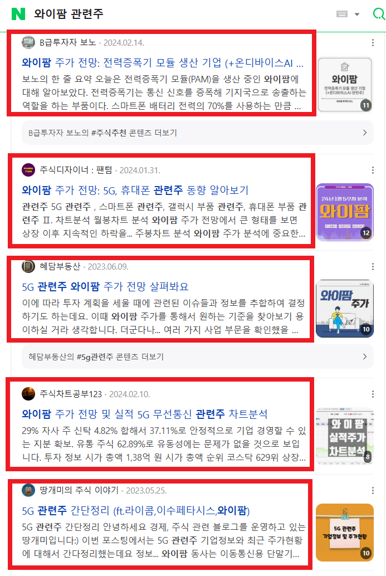Image resolution: width=386 pixels, height=576 pixels.
Task: Open link 5G 관련주 간단정리 (ft.라이콤)
Action: tap(136, 511)
